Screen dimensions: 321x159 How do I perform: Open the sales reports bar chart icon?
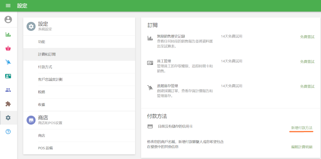(x=8, y=34)
